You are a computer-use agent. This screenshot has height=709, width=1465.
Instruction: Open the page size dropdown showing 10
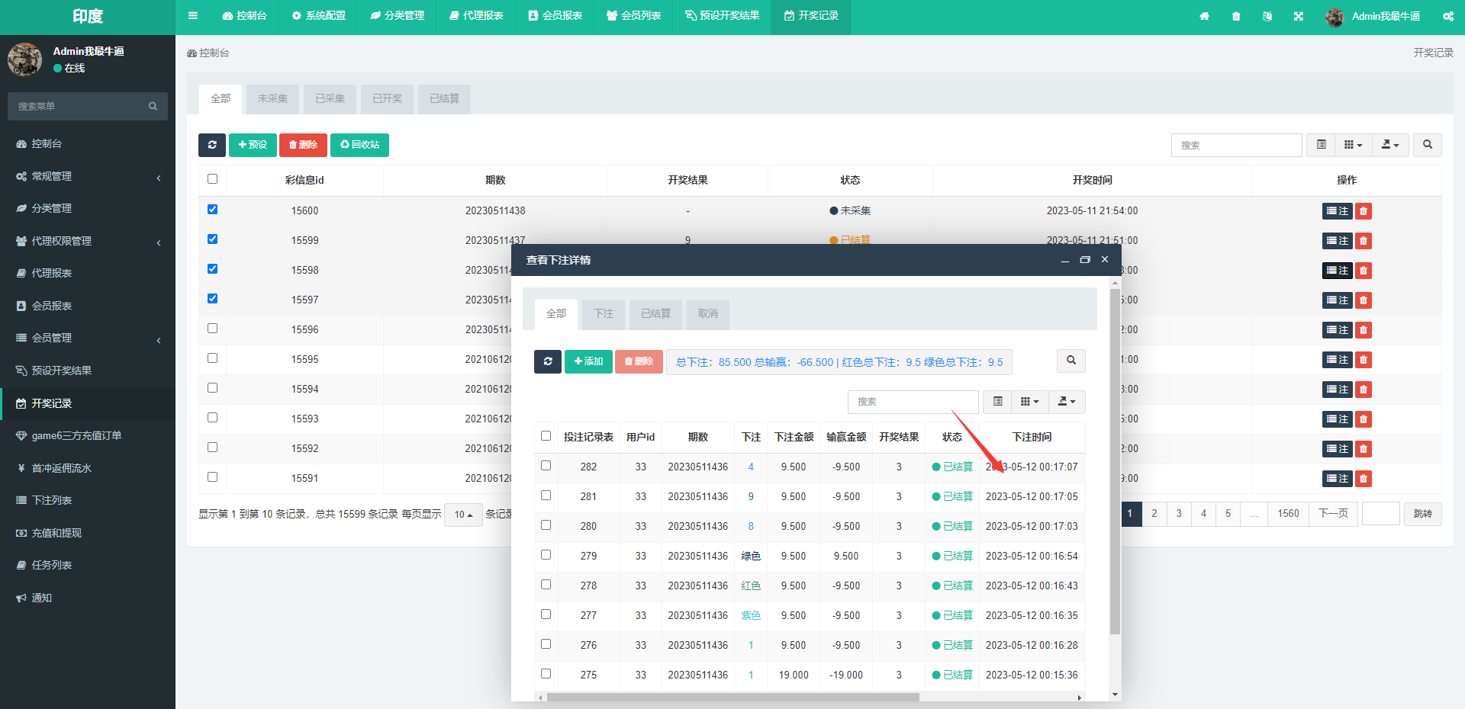pos(463,515)
